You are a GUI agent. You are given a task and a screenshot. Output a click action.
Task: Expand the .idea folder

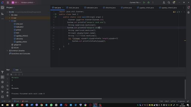pos(10,15)
